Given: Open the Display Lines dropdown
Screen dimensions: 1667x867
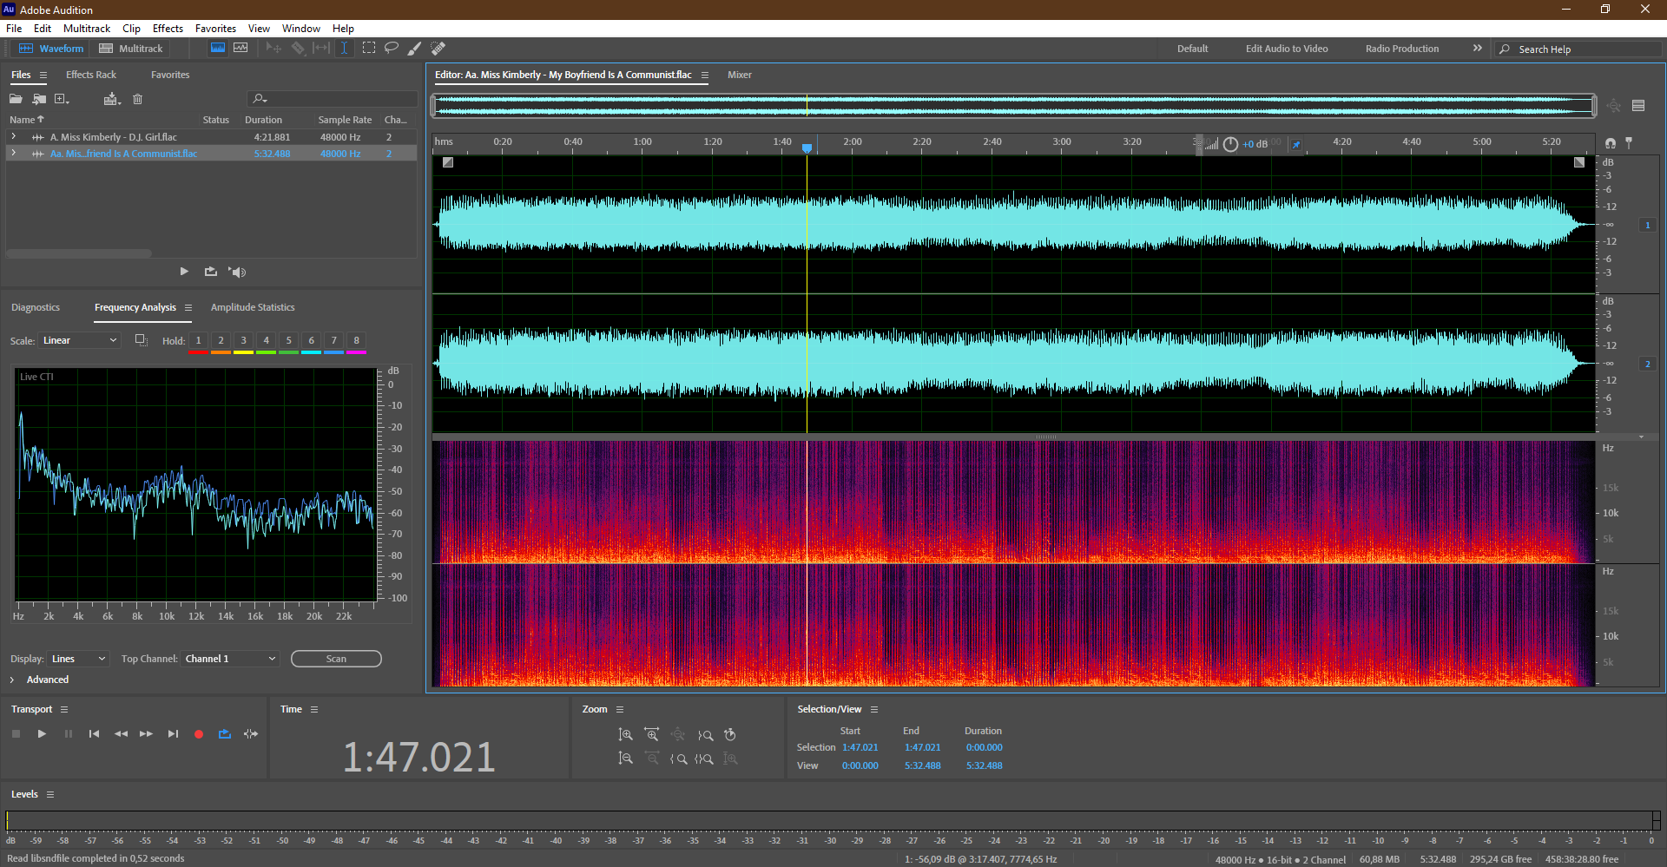Looking at the screenshot, I should click(79, 659).
